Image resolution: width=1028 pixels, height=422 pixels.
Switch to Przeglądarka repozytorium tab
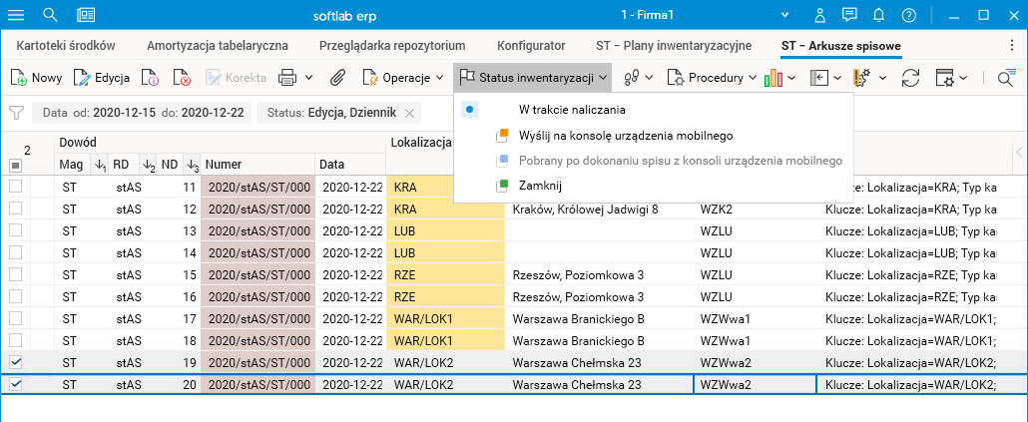click(x=392, y=45)
